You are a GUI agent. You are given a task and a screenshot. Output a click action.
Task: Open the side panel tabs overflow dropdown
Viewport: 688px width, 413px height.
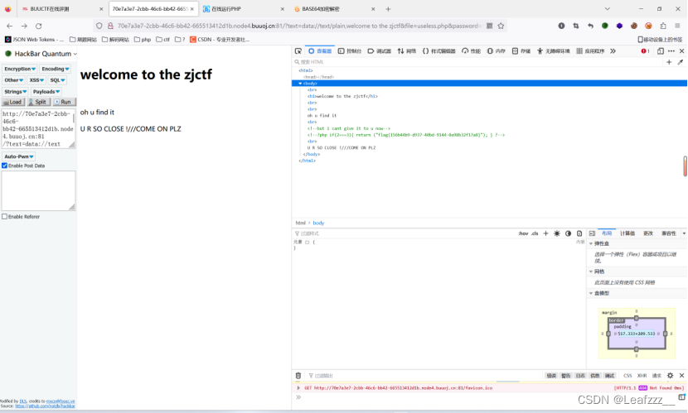[x=684, y=233]
